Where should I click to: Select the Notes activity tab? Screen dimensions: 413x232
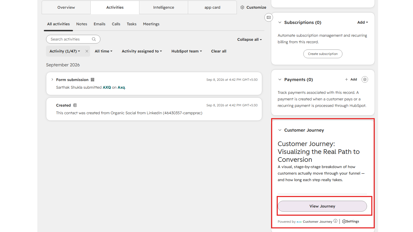82,24
